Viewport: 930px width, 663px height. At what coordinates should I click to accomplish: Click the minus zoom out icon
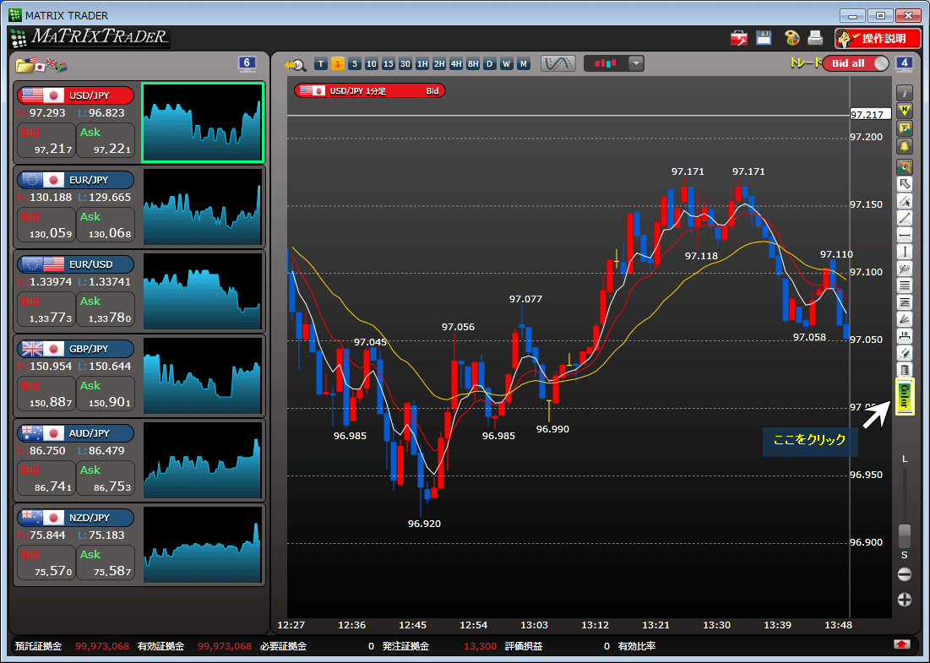pos(904,574)
